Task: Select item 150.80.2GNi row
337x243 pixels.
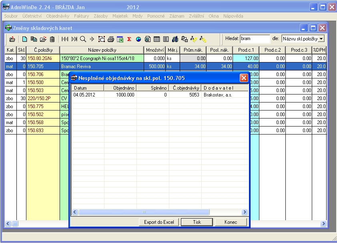Action: coord(165,58)
